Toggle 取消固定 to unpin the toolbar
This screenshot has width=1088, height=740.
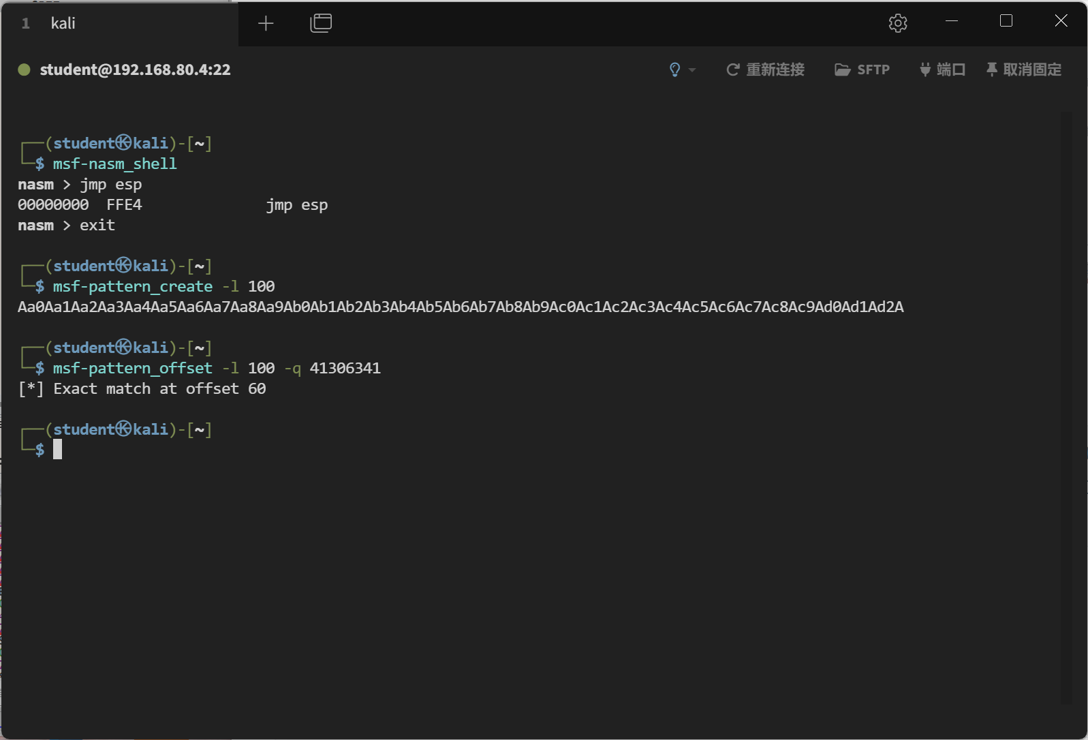[x=1024, y=70]
